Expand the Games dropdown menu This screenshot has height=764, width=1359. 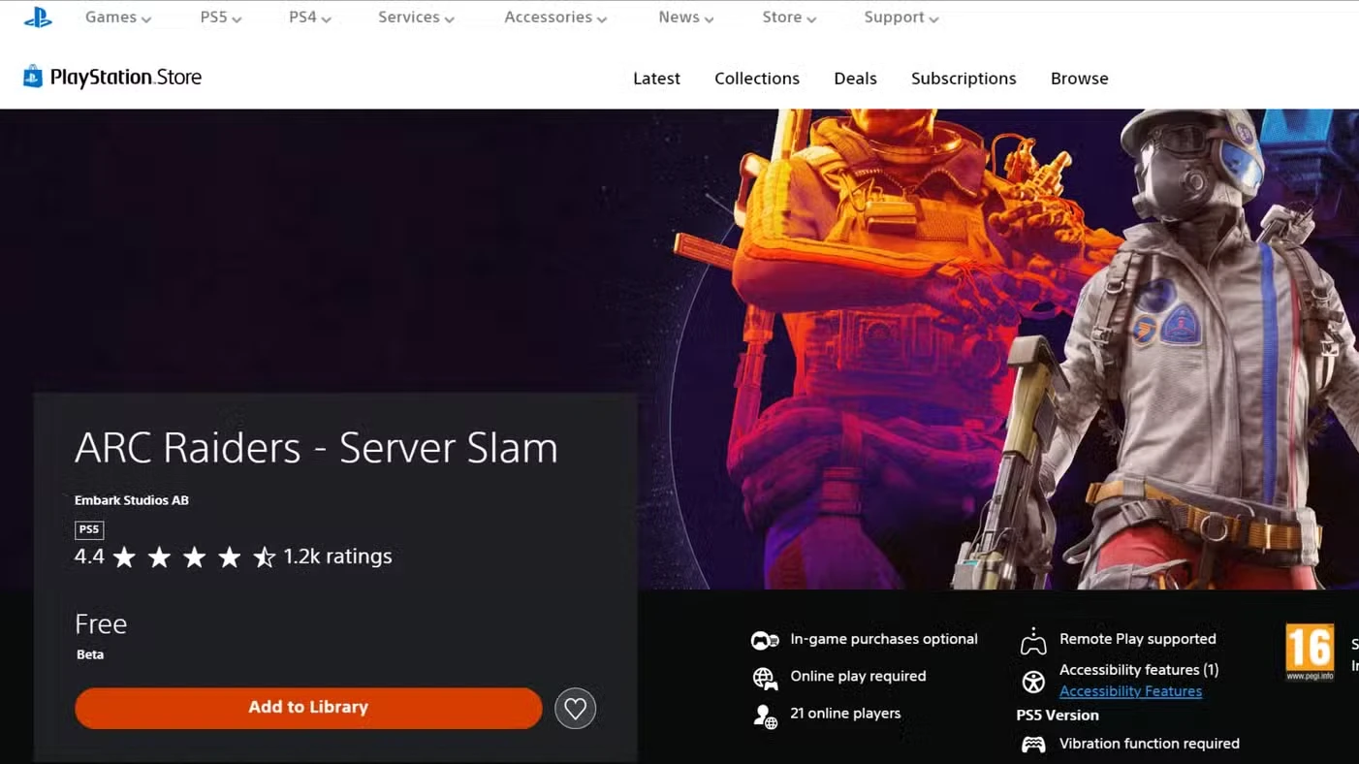coord(117,17)
